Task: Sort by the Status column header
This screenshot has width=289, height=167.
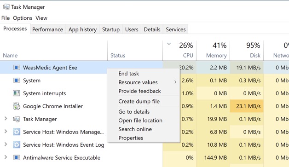Action: coord(118,56)
